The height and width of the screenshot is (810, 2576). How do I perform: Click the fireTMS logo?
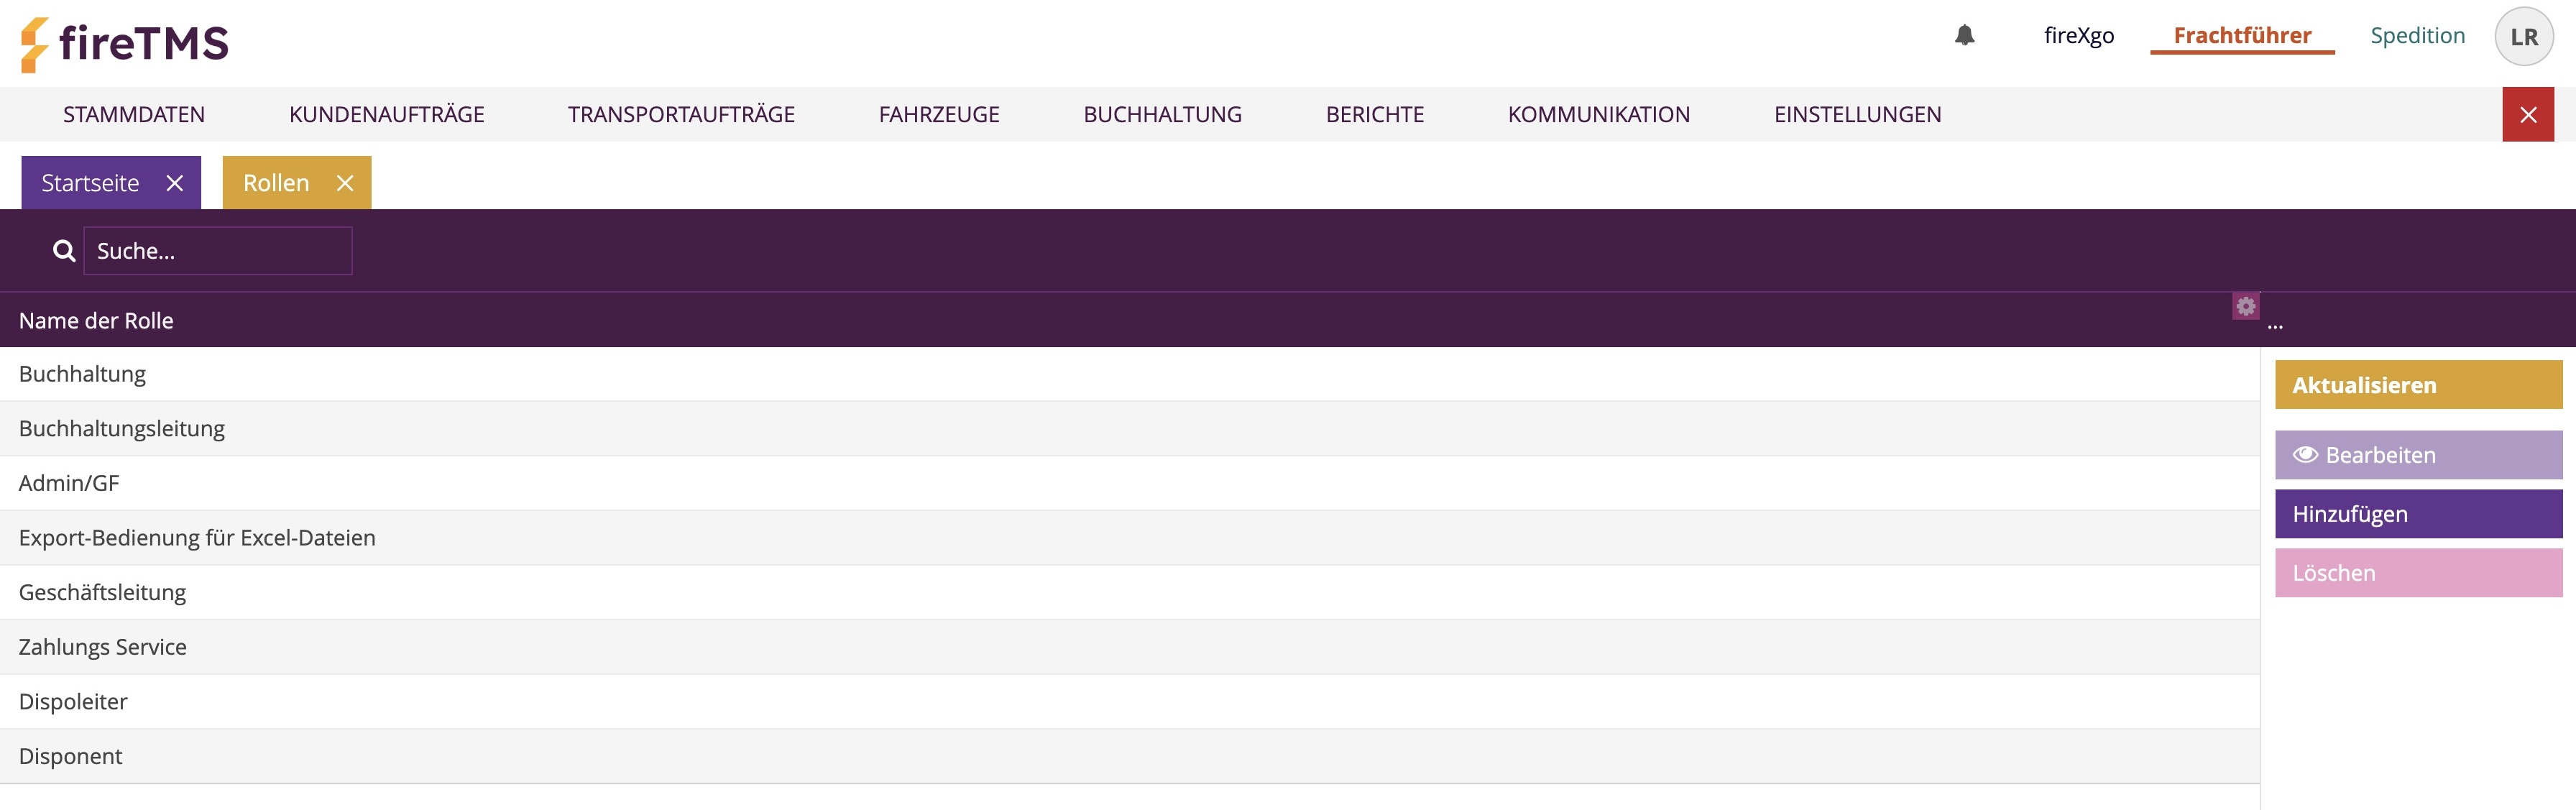[x=125, y=44]
